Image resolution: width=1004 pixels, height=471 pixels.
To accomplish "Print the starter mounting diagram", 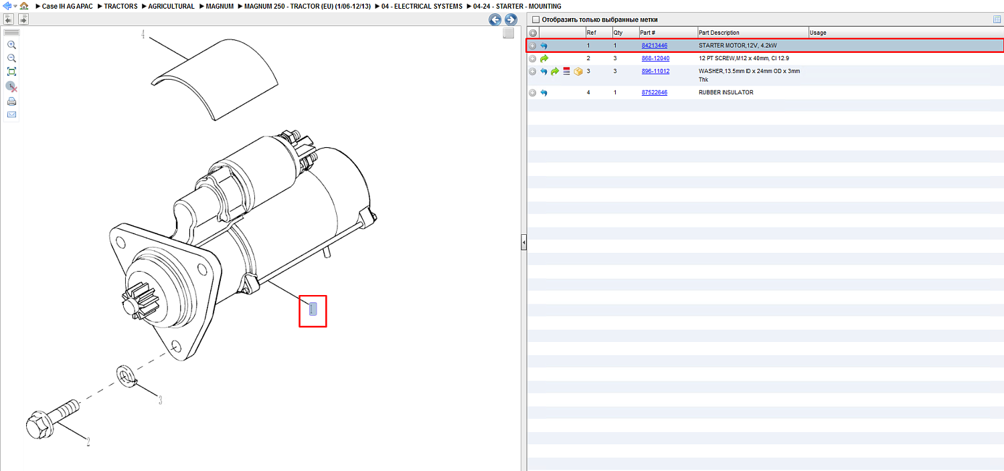I will (x=11, y=102).
